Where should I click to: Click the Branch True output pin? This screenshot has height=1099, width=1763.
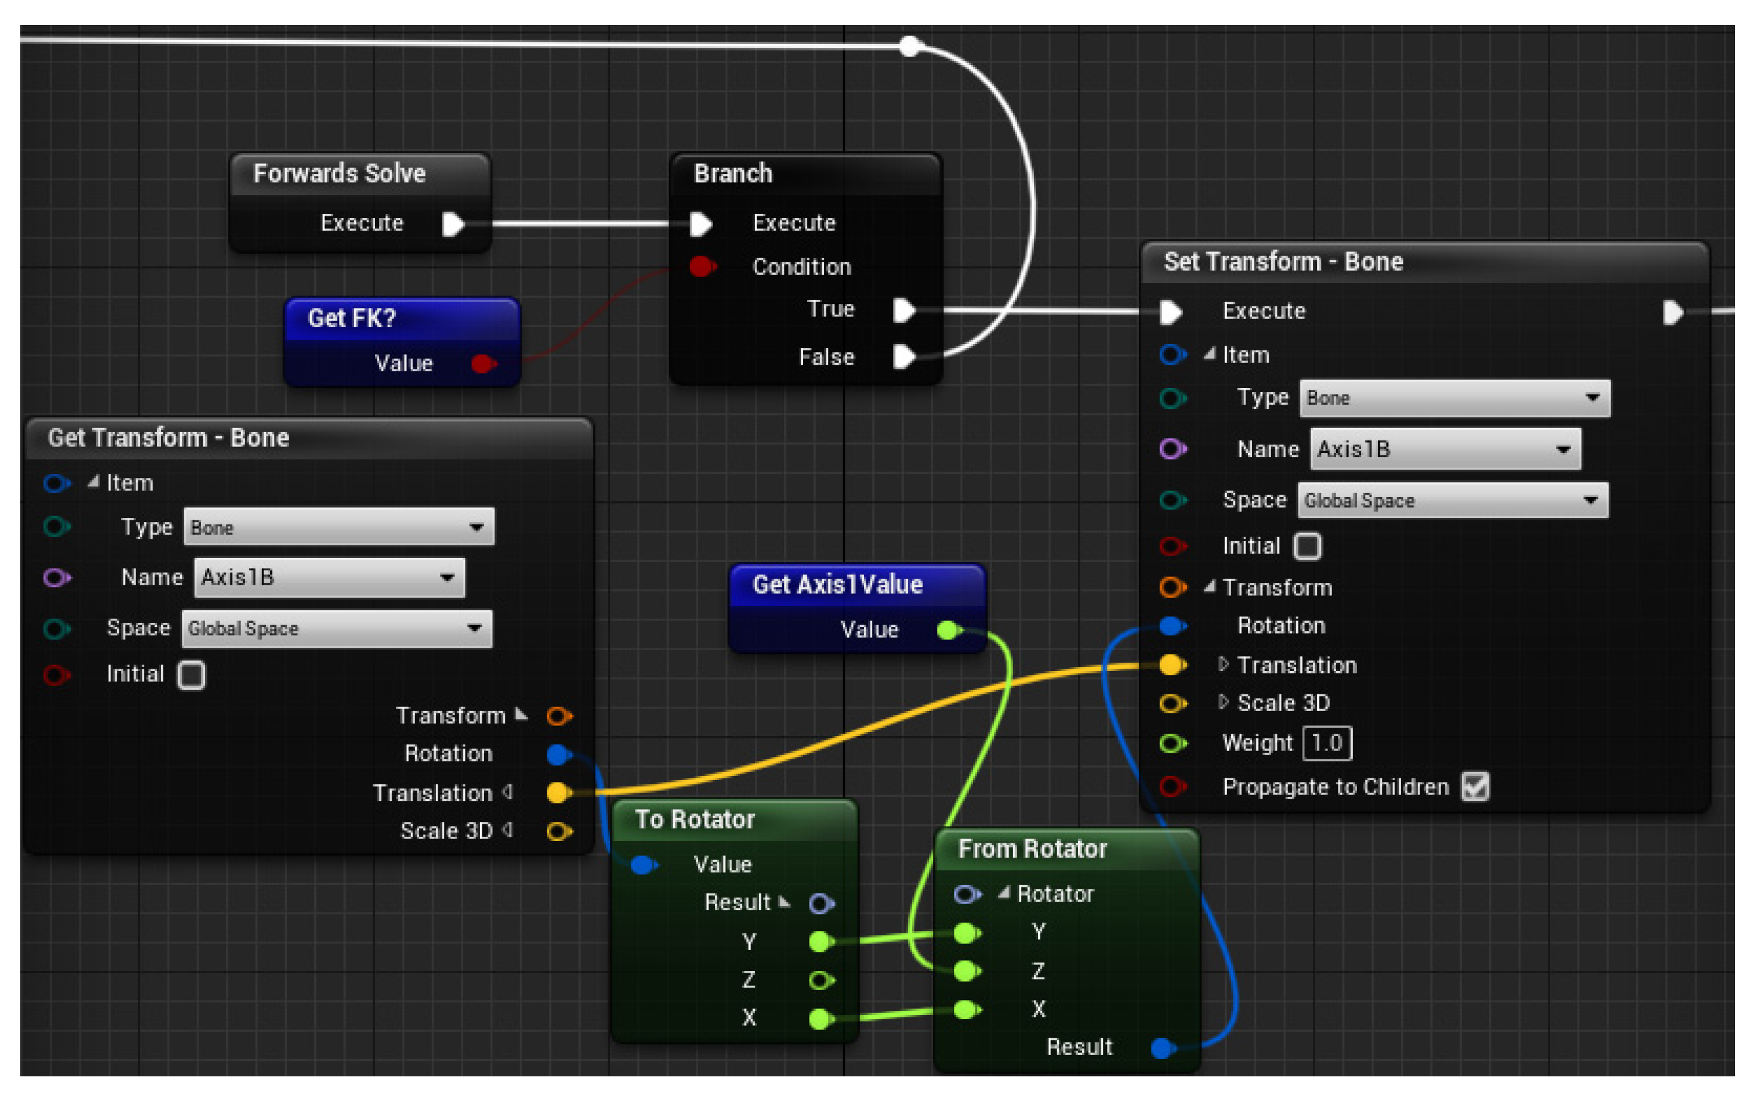904,311
